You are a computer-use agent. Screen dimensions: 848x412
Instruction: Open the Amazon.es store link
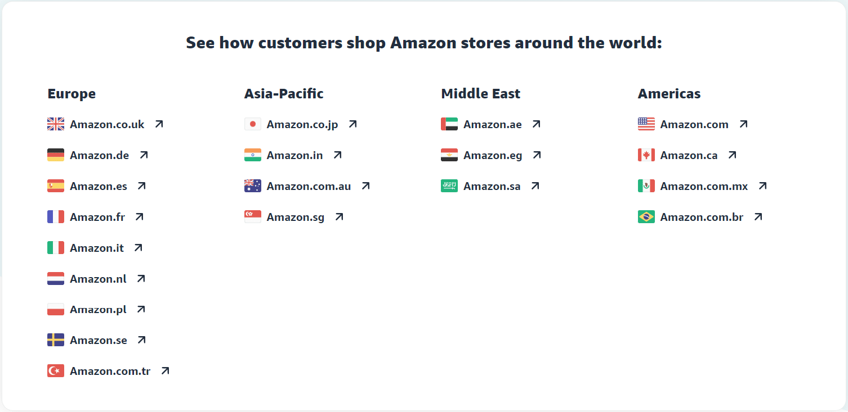(99, 186)
